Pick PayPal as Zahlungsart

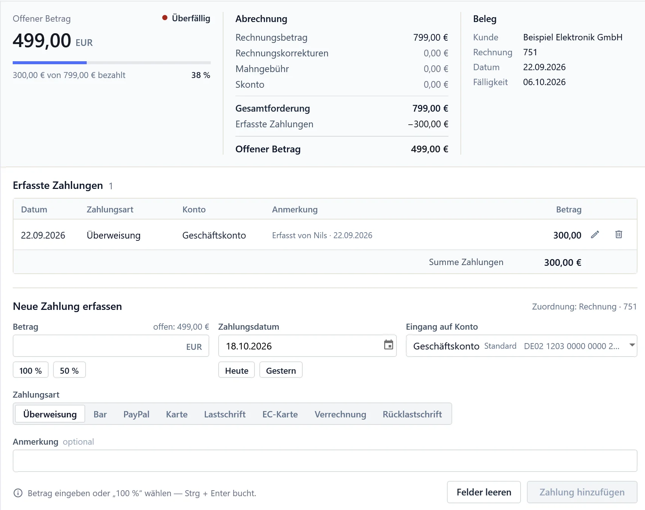point(136,414)
